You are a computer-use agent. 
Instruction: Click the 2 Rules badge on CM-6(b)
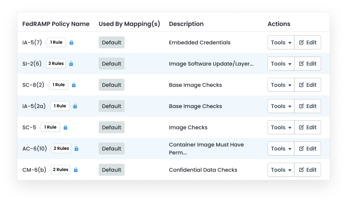point(60,170)
